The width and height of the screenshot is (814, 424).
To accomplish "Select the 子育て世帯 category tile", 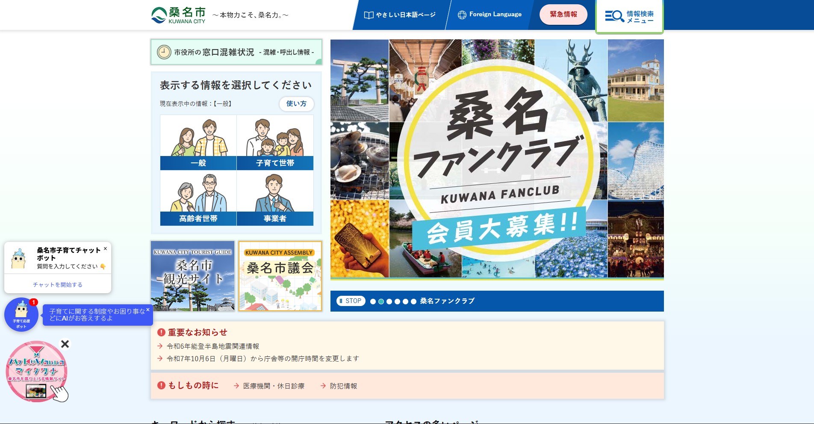I will [275, 142].
